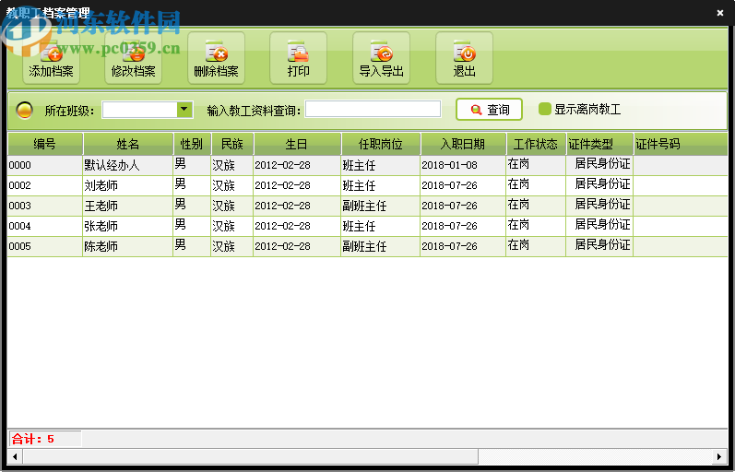This screenshot has width=735, height=472.
Task: Click the 入职日期 column header
Action: pos(463,144)
